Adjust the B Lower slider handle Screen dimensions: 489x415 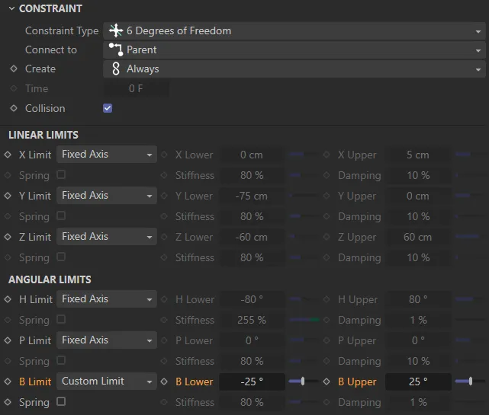[303, 381]
